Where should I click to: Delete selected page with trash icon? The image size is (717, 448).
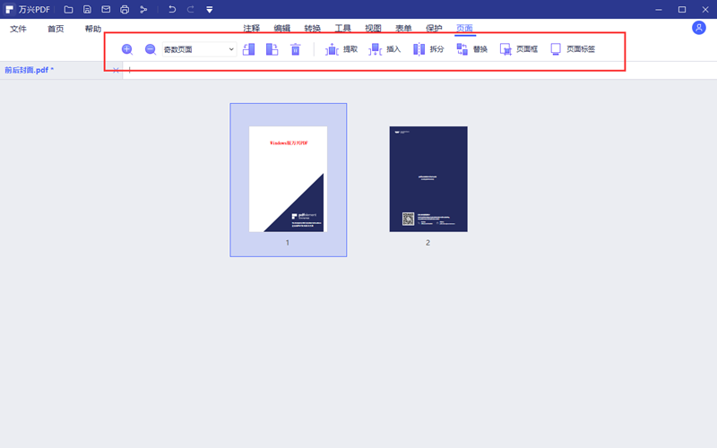point(295,49)
